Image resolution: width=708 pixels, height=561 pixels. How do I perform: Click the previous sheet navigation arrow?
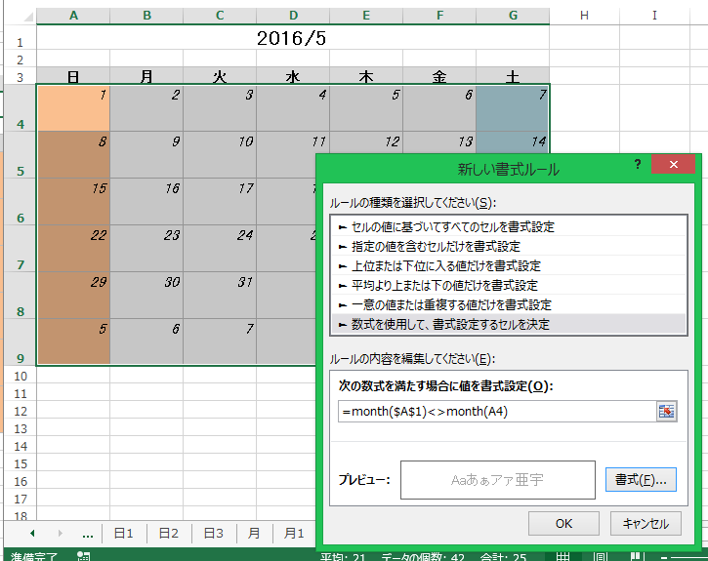click(32, 534)
